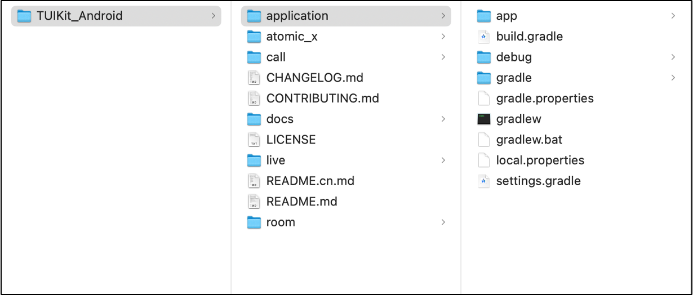
Task: Expand the app folder chevron
Action: pos(673,16)
